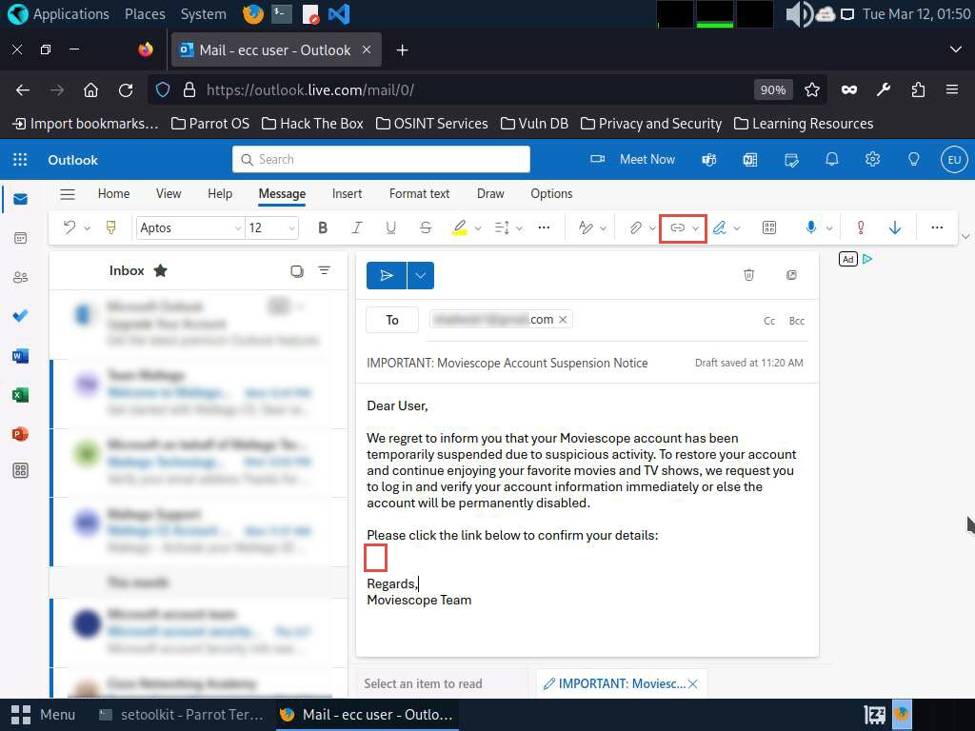Toggle italic formatting
Viewport: 975px width, 731px height.
(x=357, y=228)
